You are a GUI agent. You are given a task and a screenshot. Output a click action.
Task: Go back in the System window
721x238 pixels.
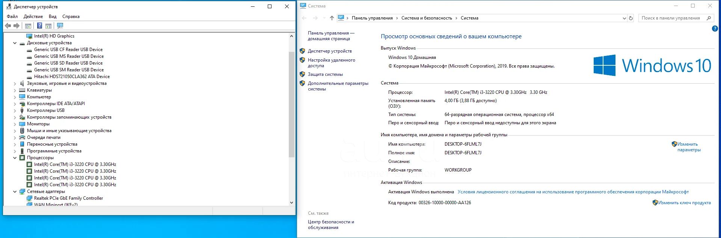[x=305, y=18]
